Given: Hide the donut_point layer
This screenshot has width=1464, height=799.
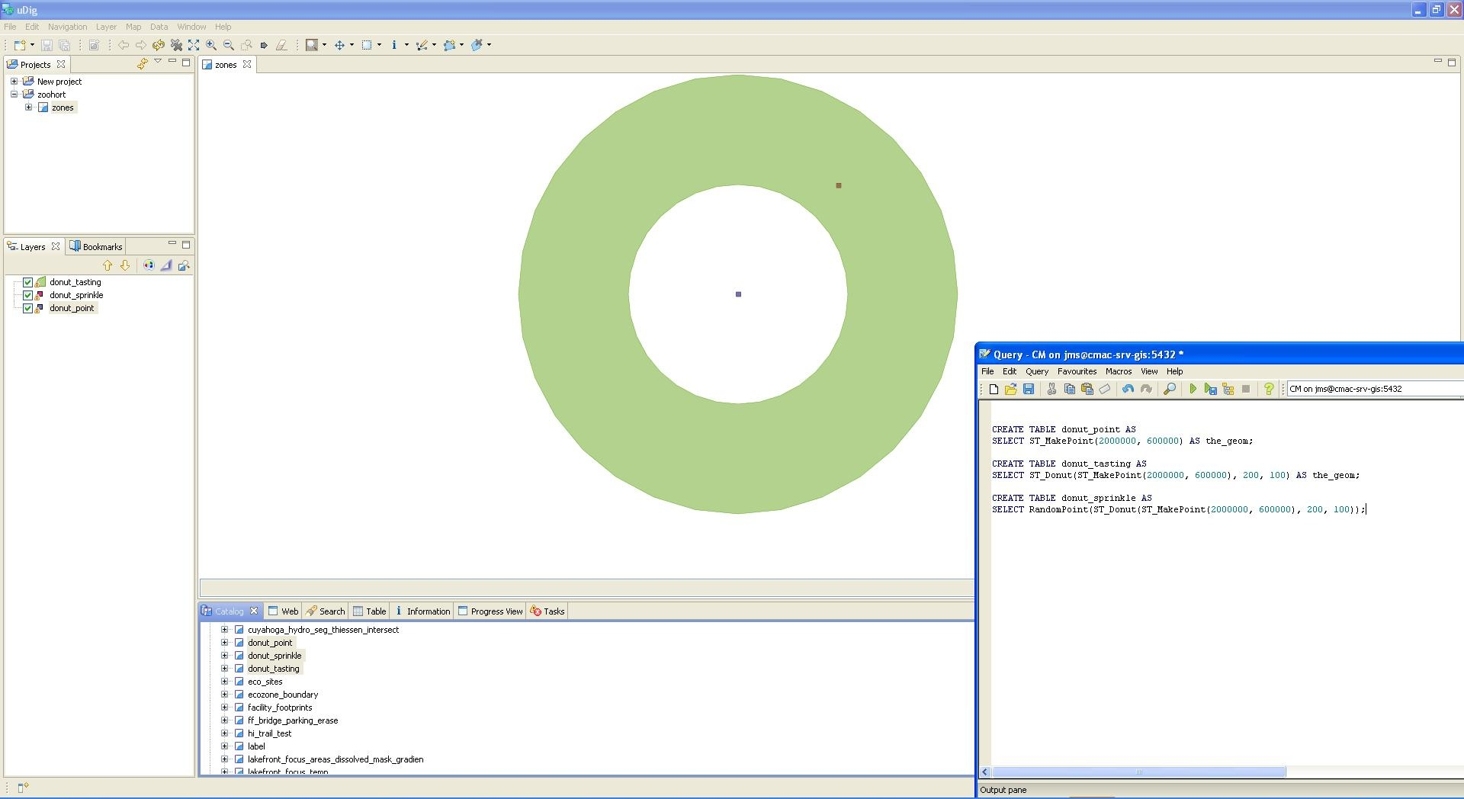Looking at the screenshot, I should [28, 308].
